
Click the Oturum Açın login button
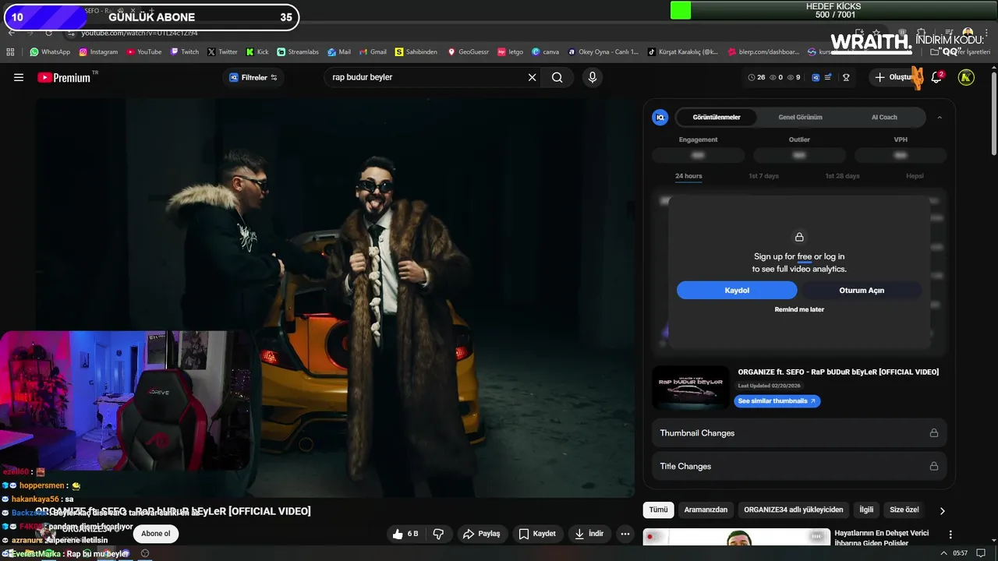(862, 290)
